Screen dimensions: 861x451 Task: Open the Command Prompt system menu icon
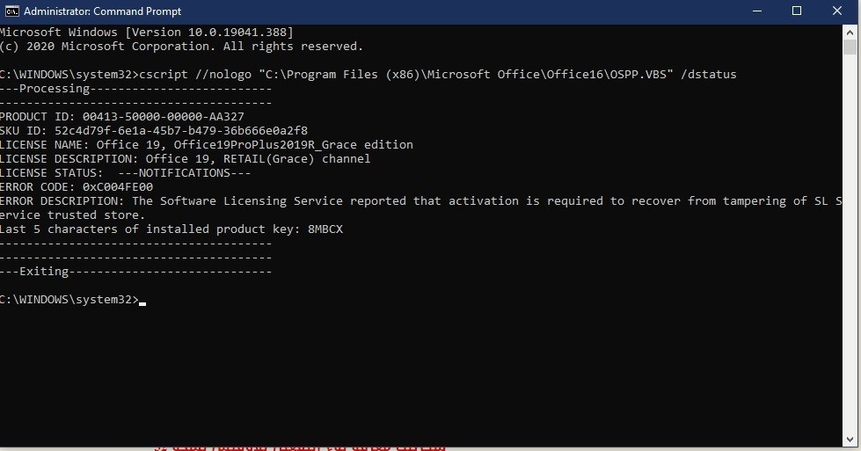11,11
